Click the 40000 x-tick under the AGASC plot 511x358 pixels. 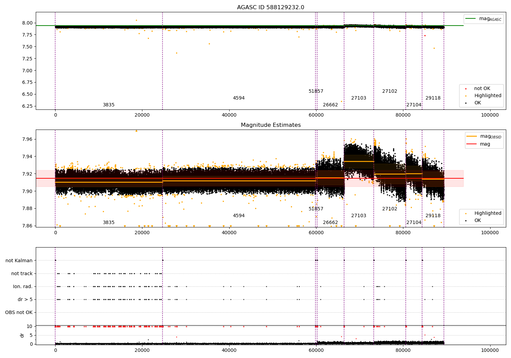pyautogui.click(x=229, y=115)
